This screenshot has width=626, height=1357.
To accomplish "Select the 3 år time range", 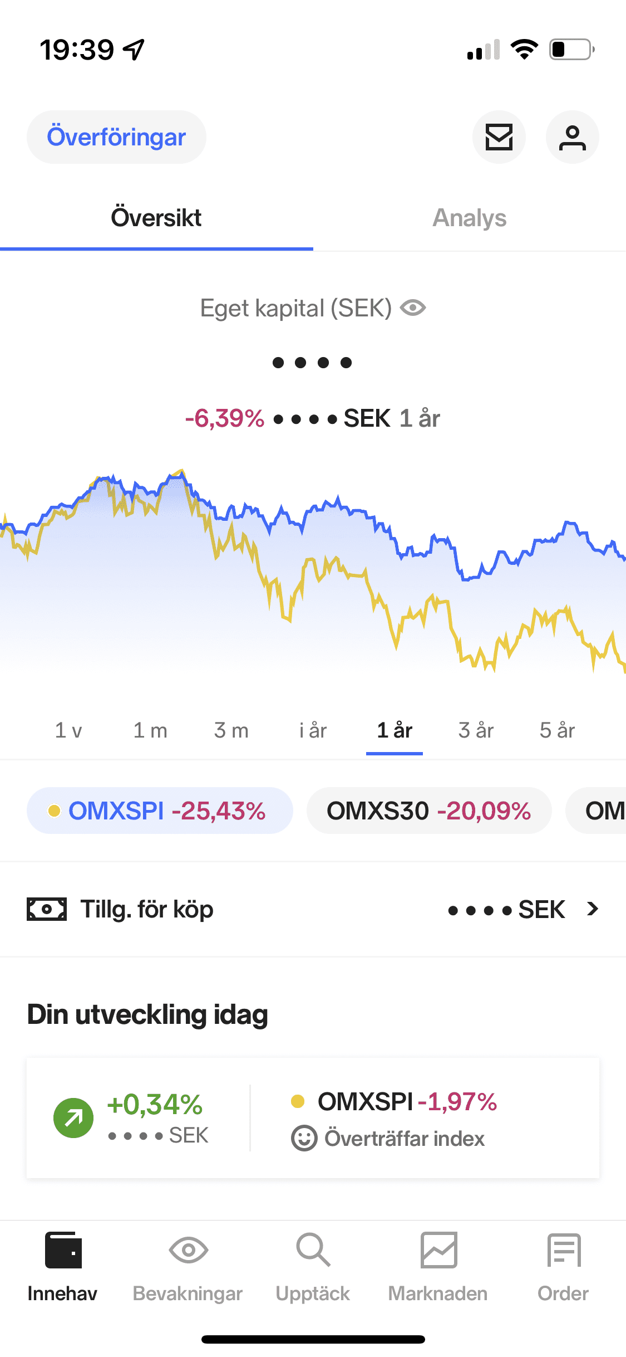I will tap(476, 730).
